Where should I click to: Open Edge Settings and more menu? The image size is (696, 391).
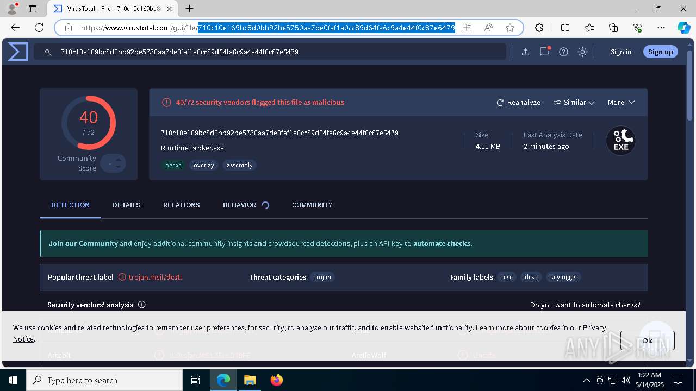(x=661, y=28)
